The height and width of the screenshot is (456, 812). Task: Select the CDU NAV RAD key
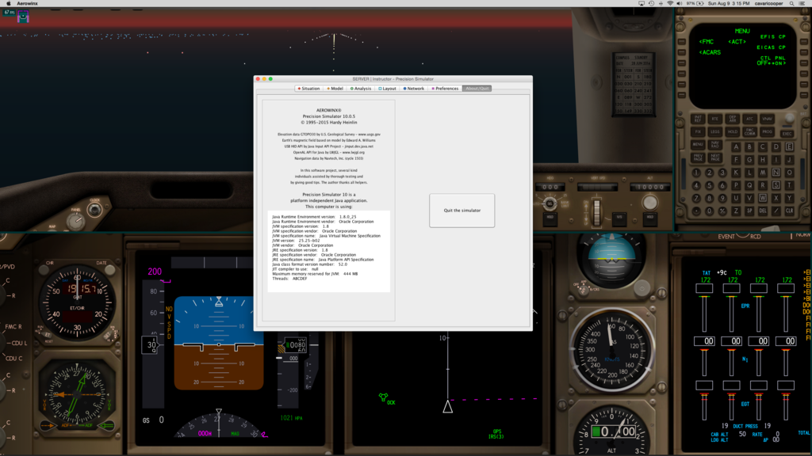715,144
